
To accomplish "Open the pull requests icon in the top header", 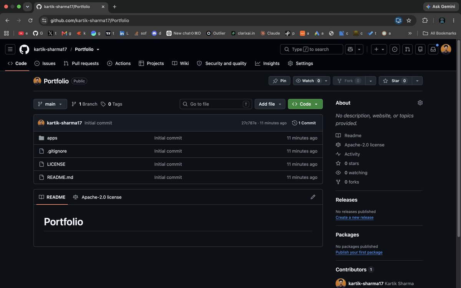I will click(408, 49).
